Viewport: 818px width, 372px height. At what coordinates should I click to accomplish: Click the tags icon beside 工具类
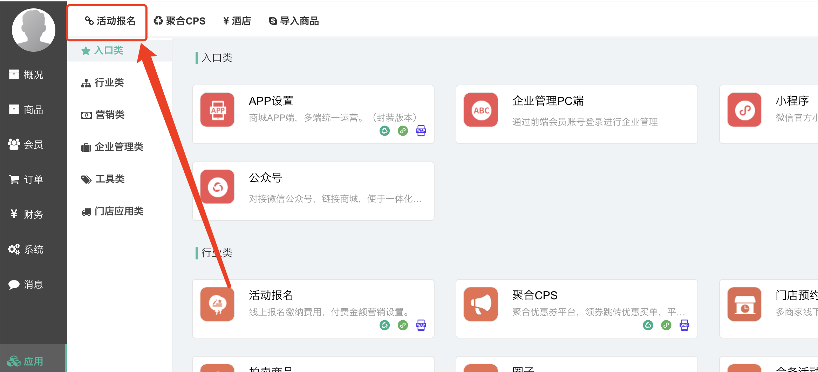(87, 180)
